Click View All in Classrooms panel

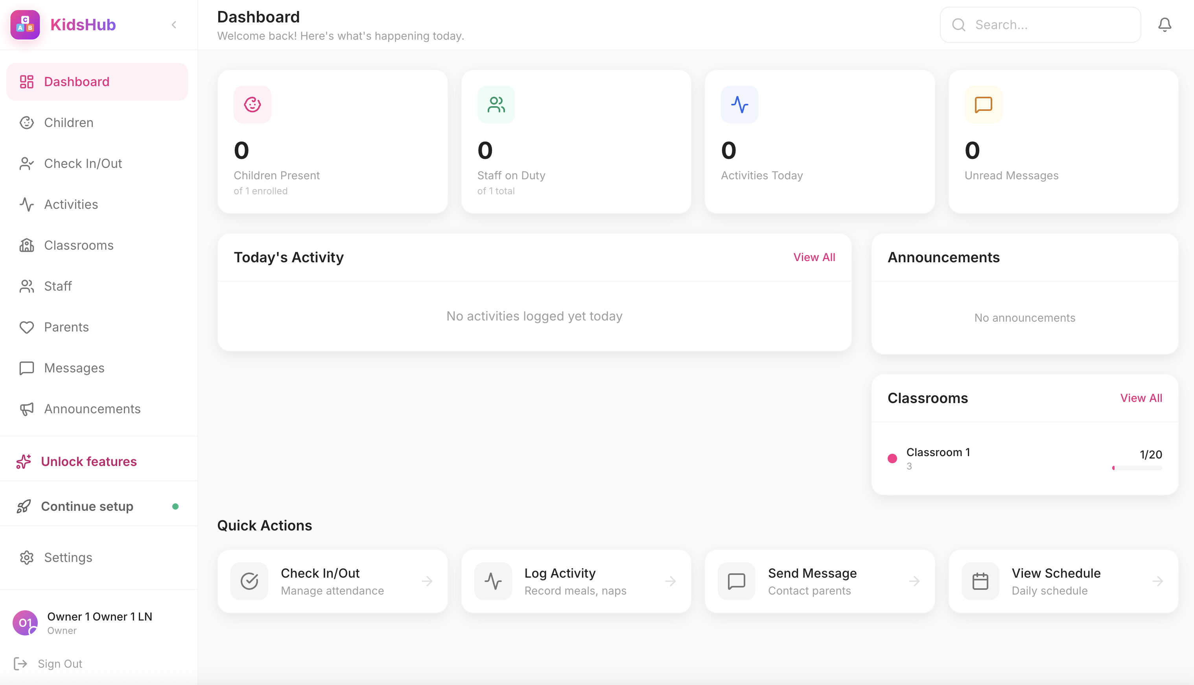pos(1141,398)
